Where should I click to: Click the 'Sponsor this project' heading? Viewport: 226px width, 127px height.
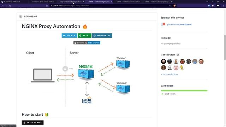[172, 18]
